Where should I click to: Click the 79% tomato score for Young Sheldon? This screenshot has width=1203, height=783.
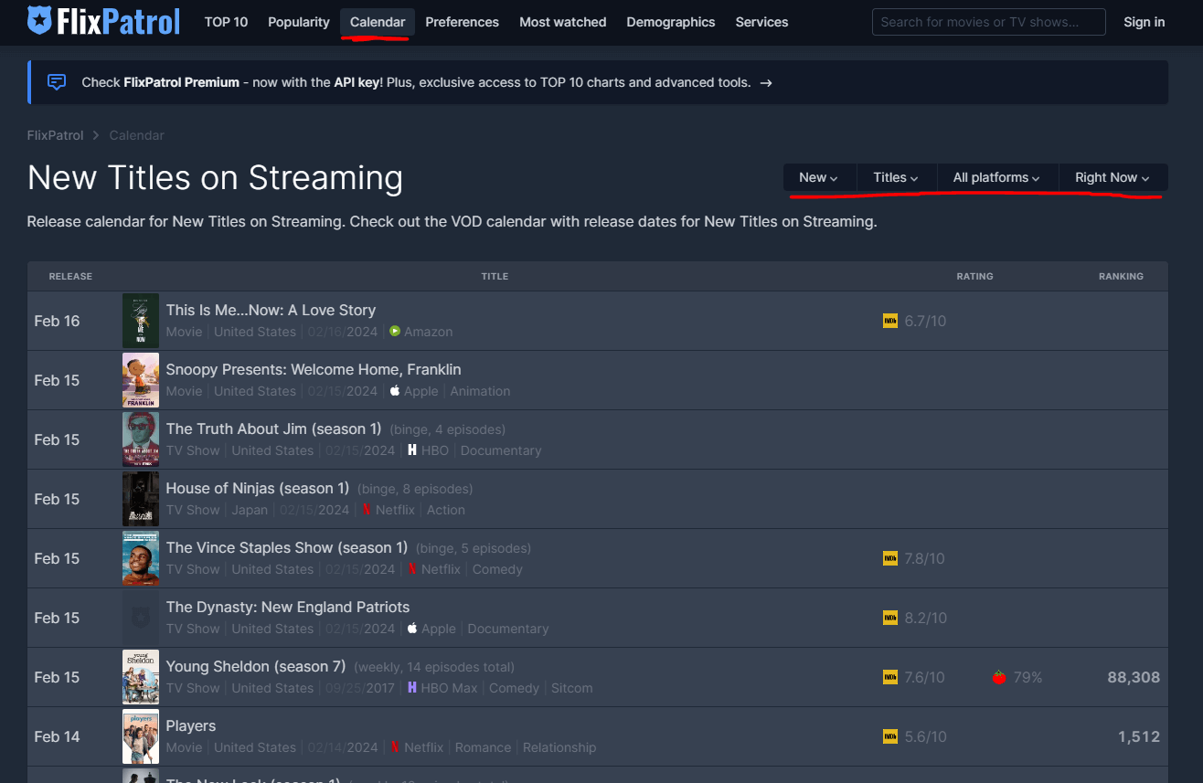pyautogui.click(x=1027, y=677)
